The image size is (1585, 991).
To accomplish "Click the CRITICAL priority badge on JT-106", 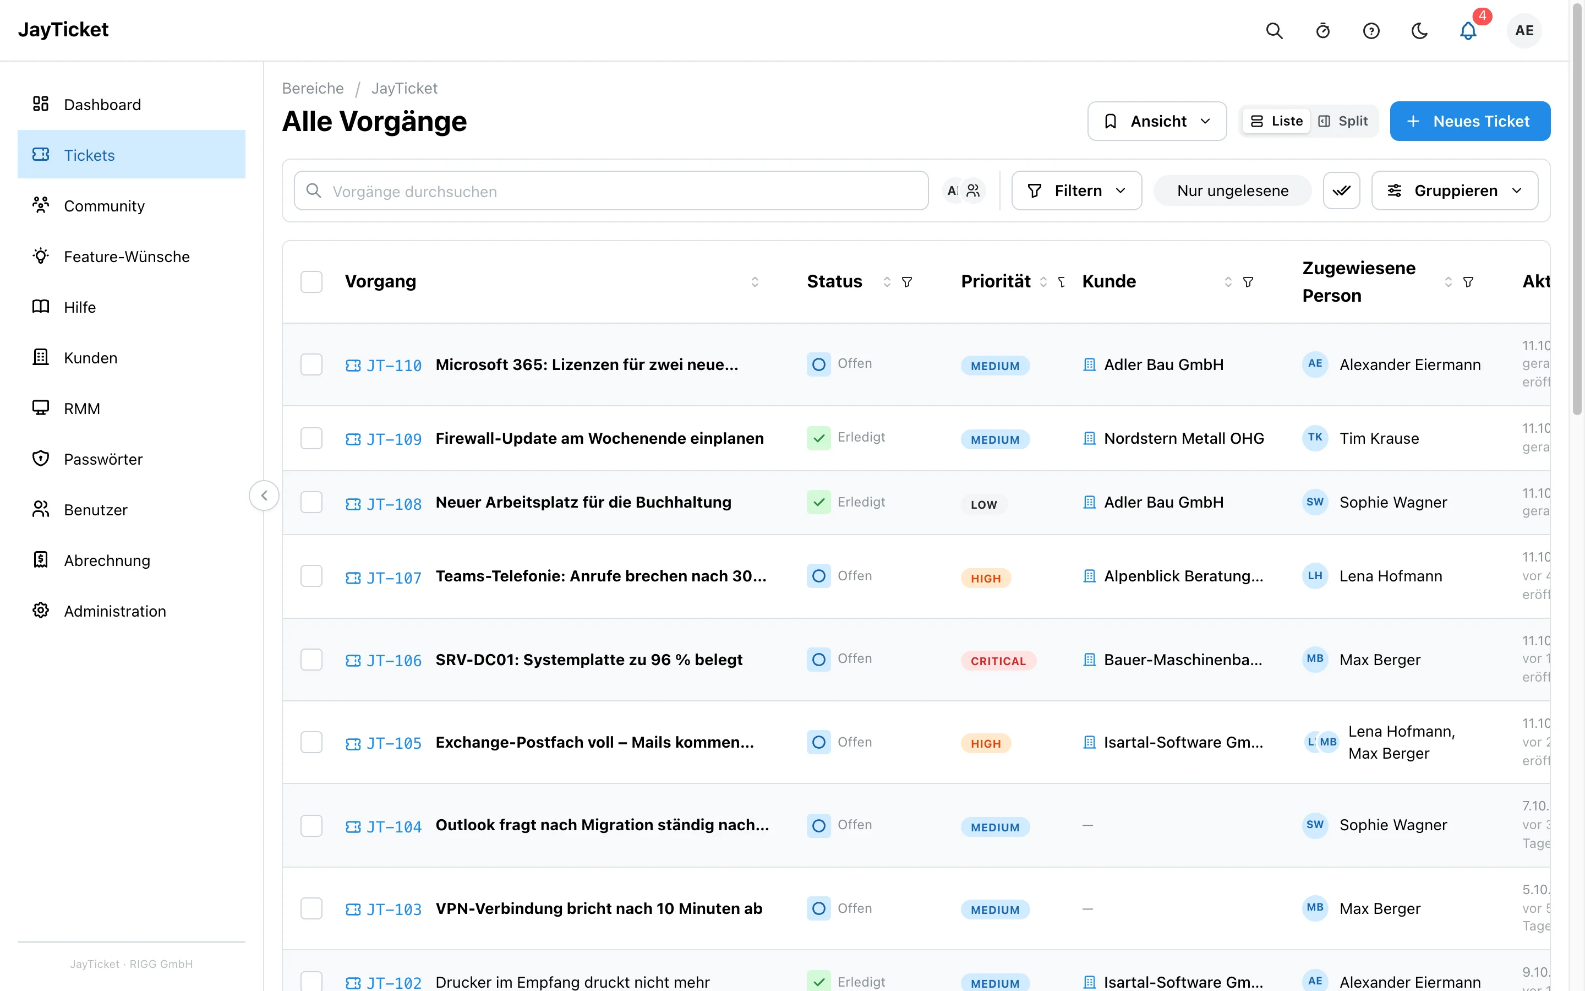I will pos(998,661).
